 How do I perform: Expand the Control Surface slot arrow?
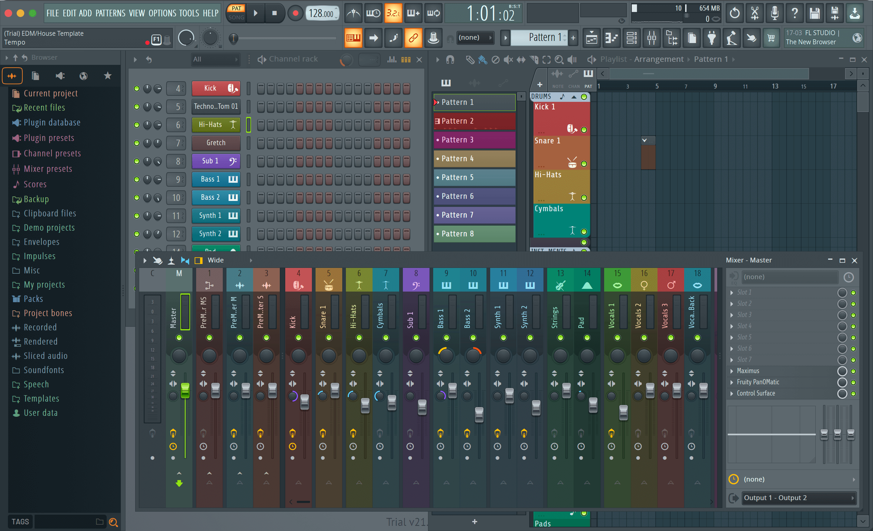coord(732,394)
